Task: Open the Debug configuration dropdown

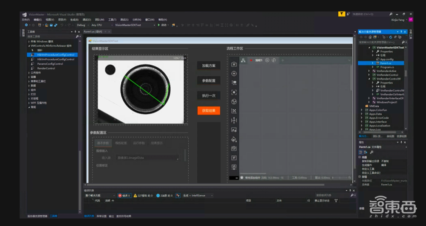Action: coord(83,25)
